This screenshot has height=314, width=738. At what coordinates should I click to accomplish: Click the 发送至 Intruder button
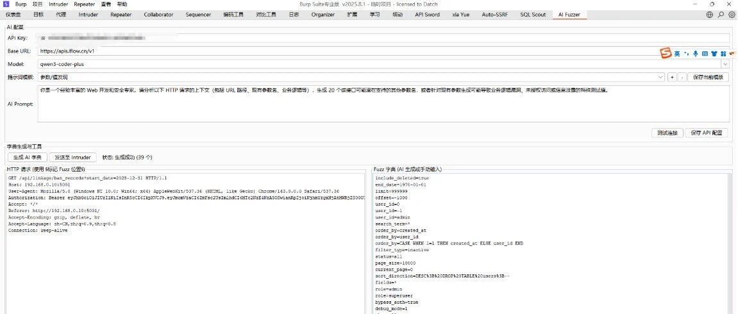click(72, 158)
